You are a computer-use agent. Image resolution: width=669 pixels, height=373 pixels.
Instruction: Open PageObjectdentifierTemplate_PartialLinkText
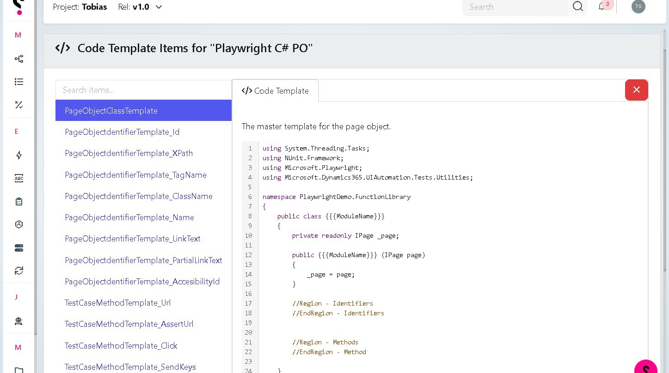point(143,260)
